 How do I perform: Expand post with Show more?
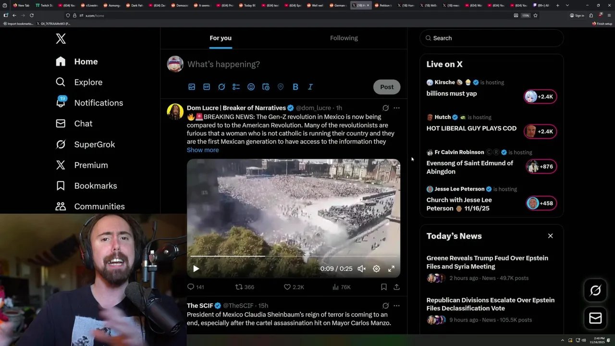point(203,150)
